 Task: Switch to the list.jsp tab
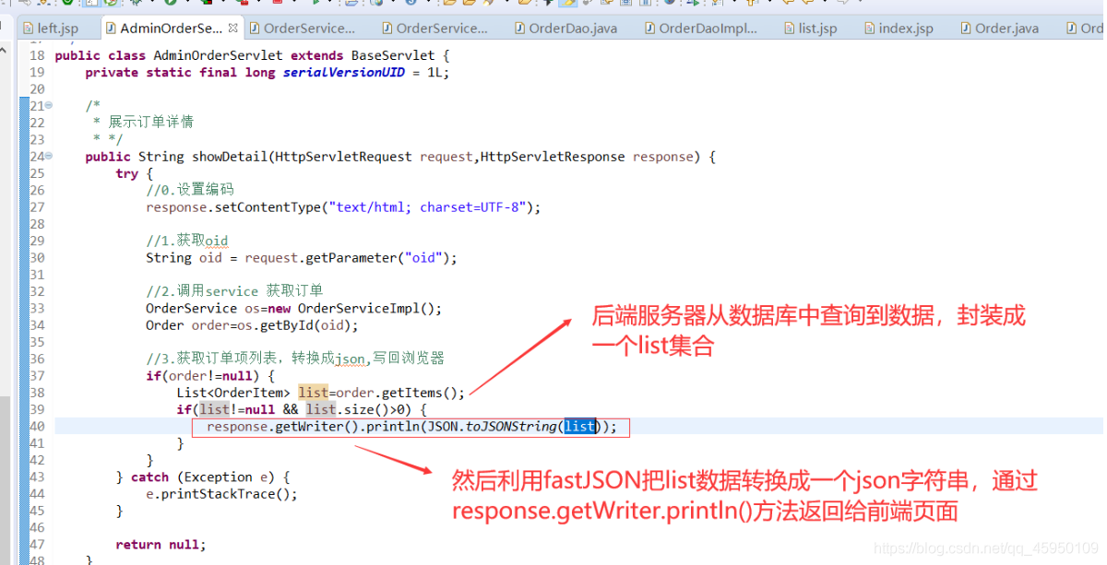pyautogui.click(x=809, y=28)
